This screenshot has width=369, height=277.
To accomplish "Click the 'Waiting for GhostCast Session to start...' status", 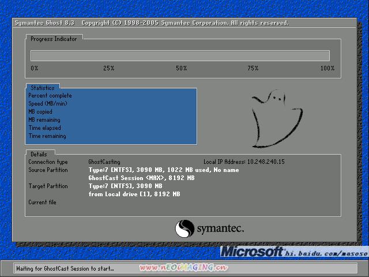I will coord(65,268).
